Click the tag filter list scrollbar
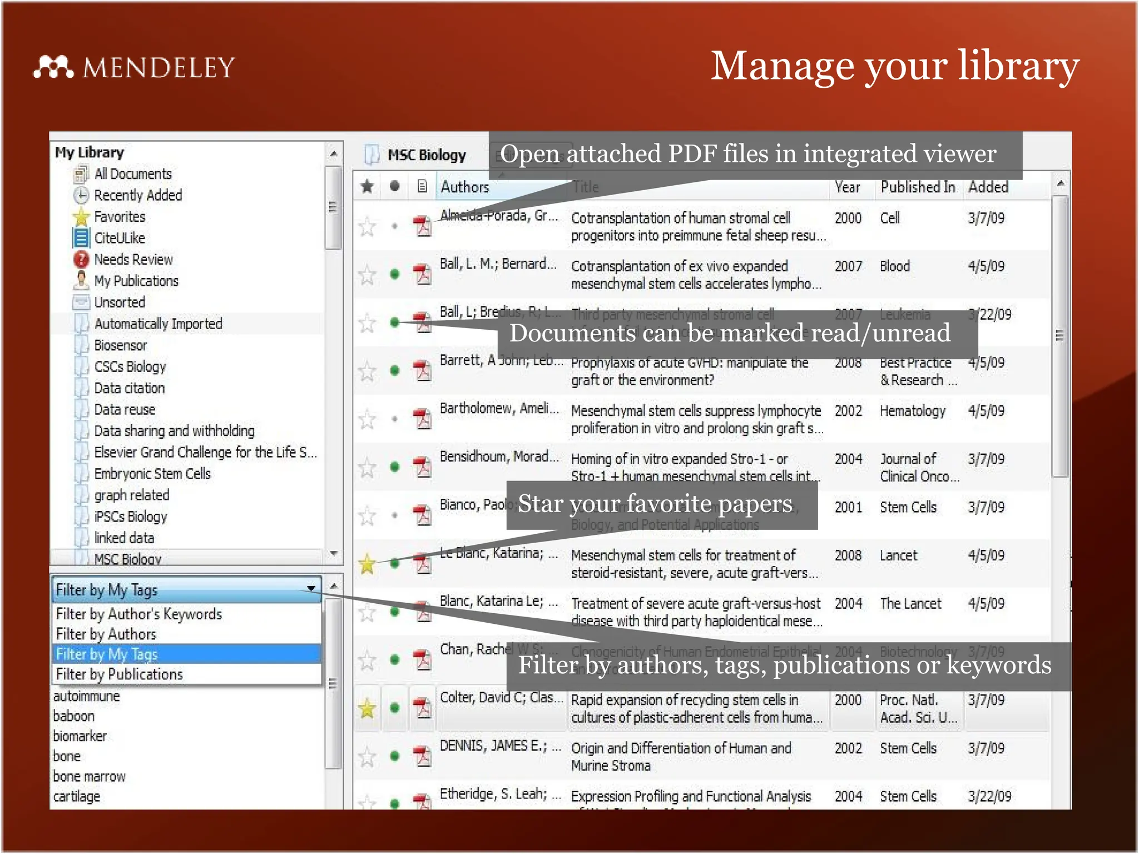Viewport: 1139px width, 854px height. (333, 683)
